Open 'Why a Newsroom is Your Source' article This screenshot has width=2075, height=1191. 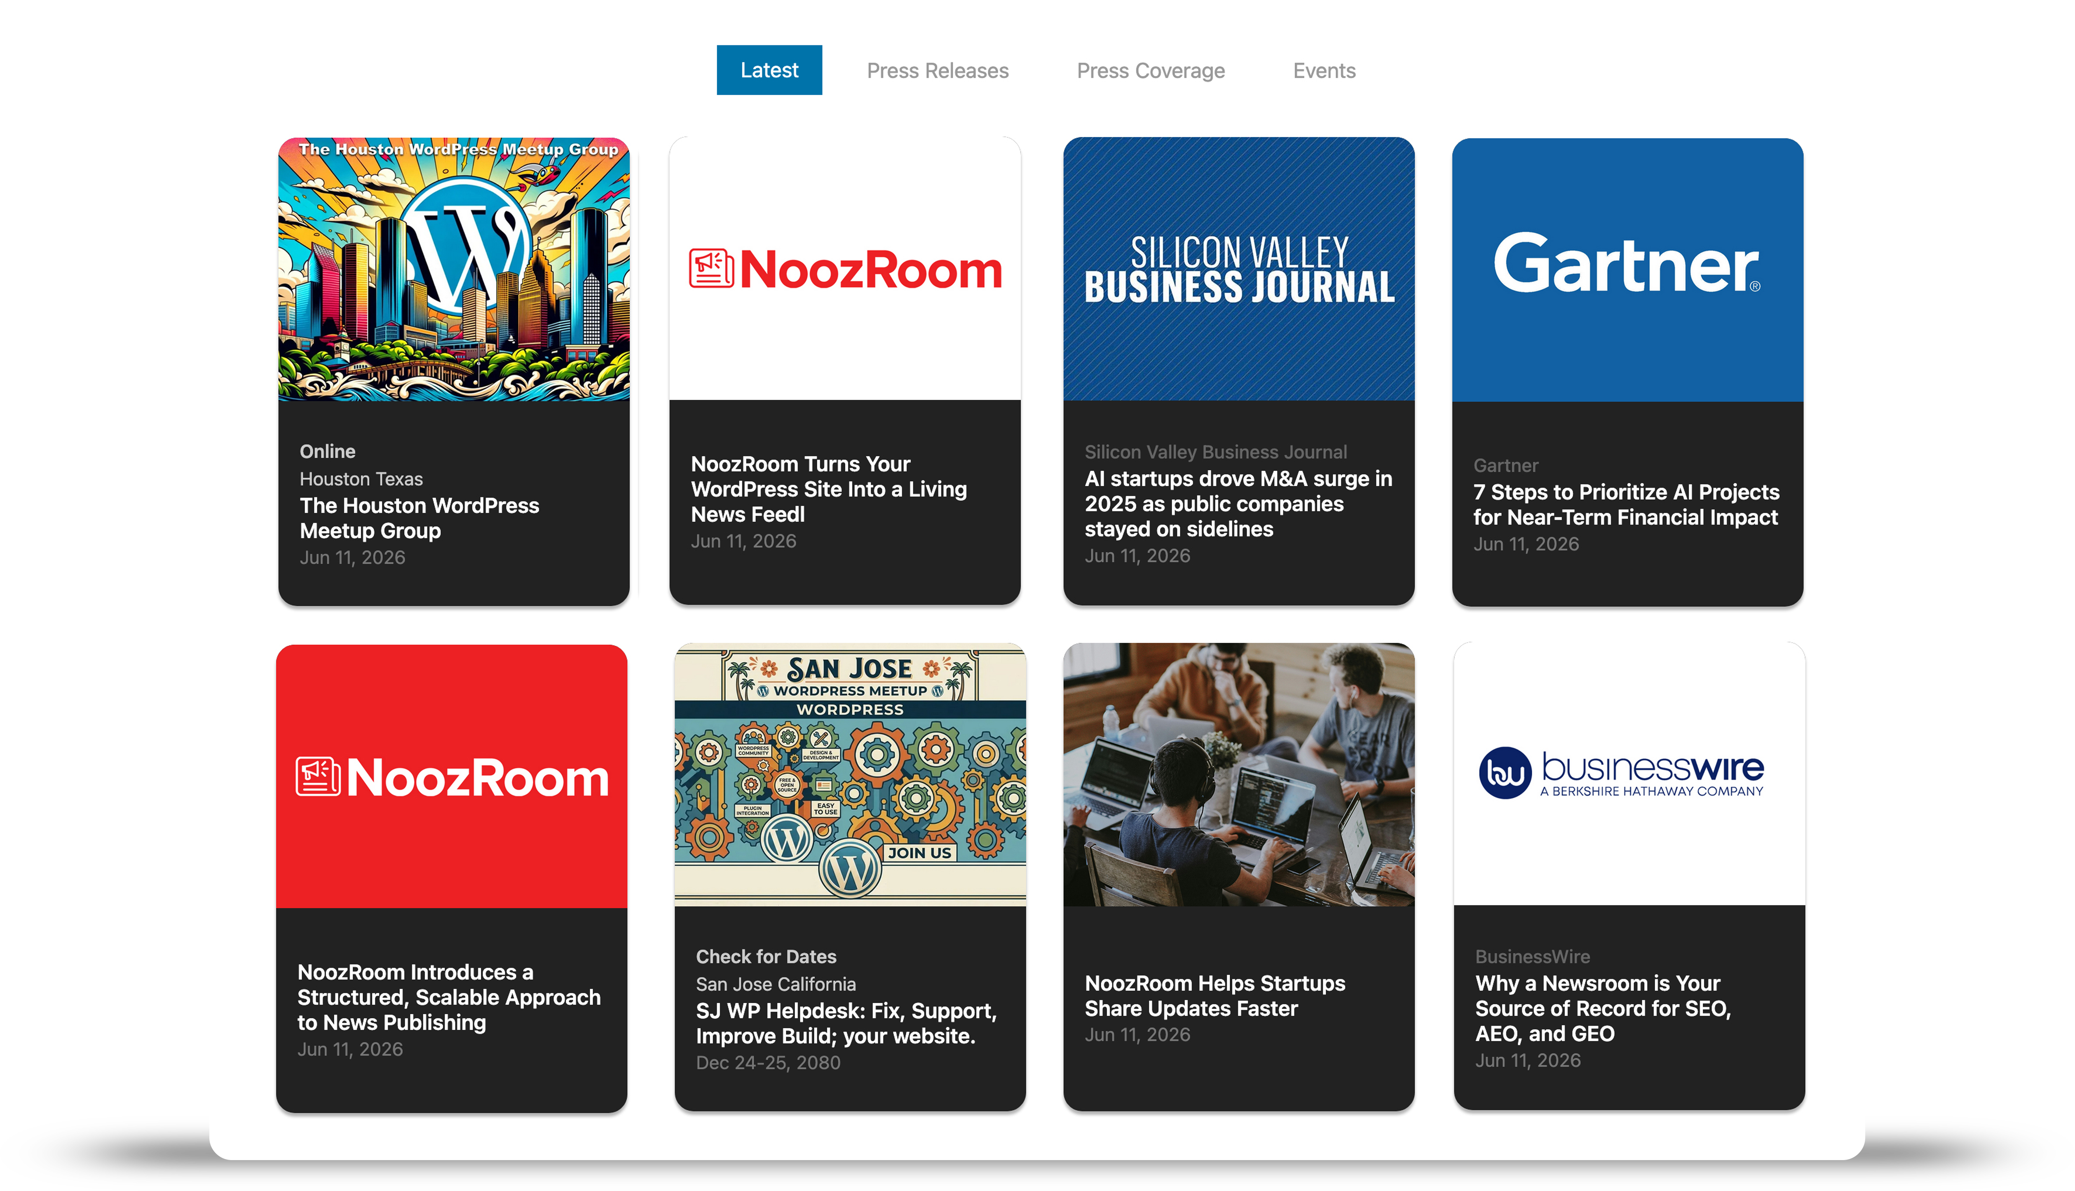pyautogui.click(x=1602, y=1008)
